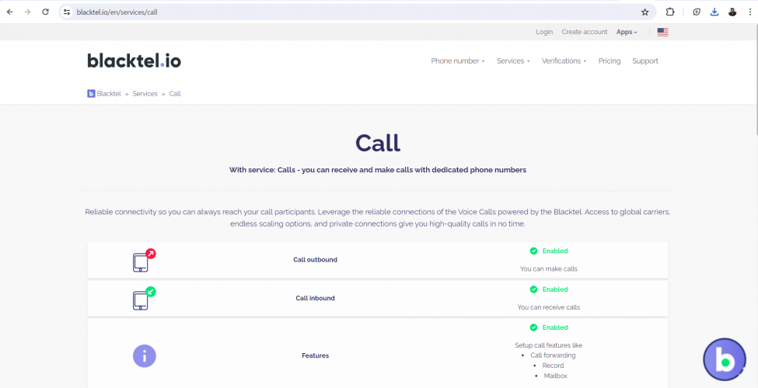Open the Support page

point(644,61)
